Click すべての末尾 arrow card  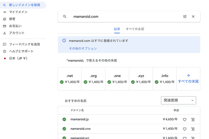(188, 79)
